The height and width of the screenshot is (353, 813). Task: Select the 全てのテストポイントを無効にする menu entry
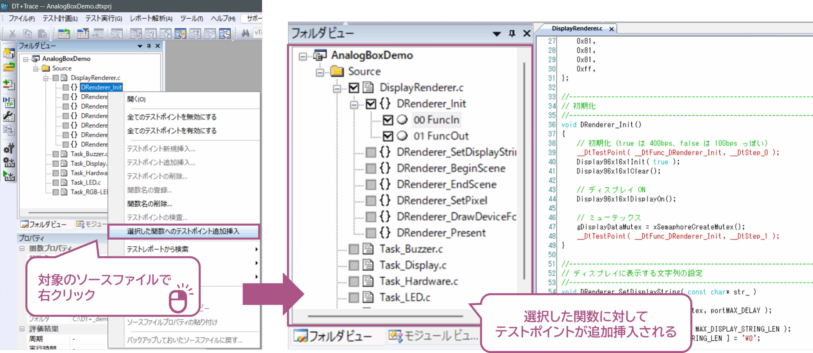[x=172, y=117]
